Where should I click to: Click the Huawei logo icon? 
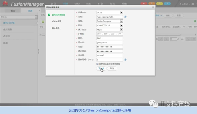point(5,4)
